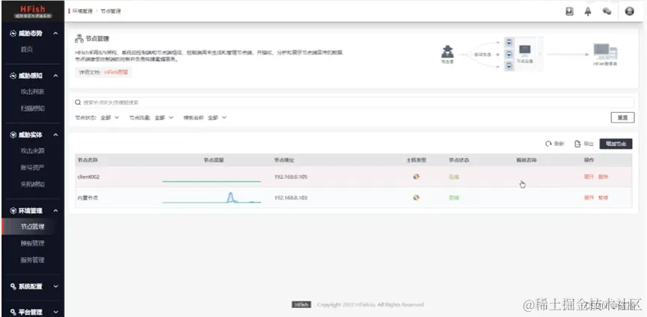This screenshot has width=647, height=317.
Task: Collapse the 威胁态势 sidebar section chevron
Action: click(x=56, y=34)
